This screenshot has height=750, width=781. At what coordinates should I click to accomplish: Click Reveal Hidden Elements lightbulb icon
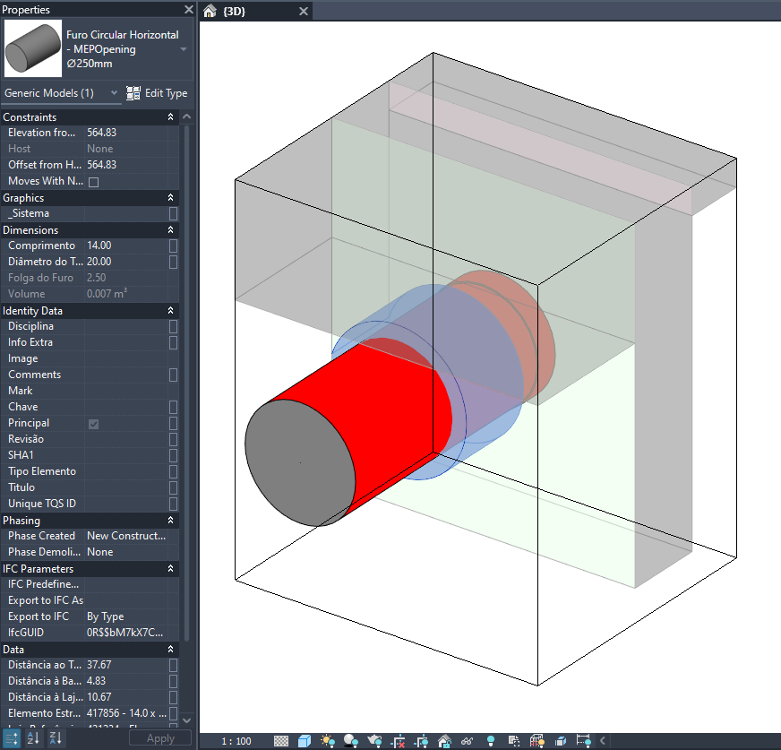491,741
